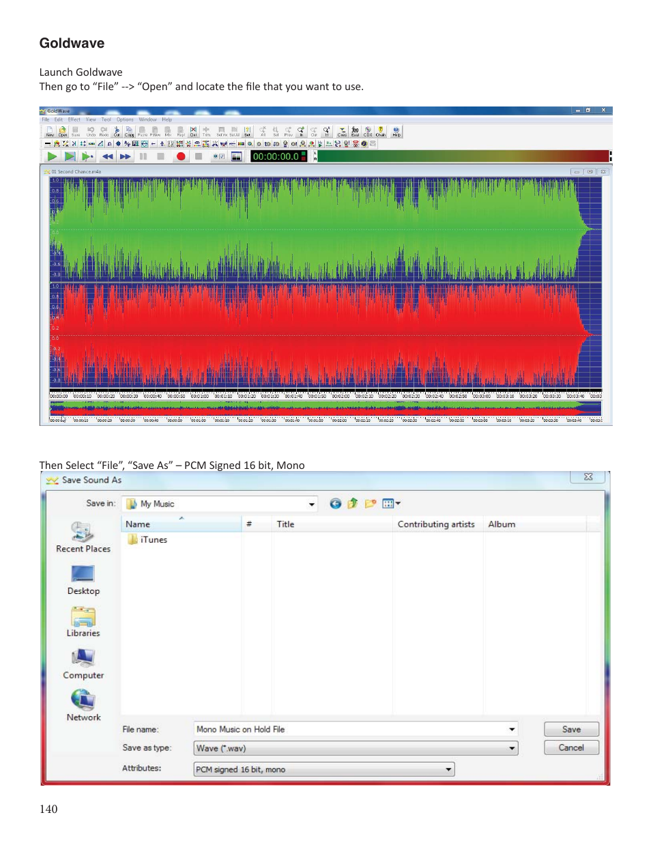This screenshot has height=843, width=651.
Task: Open the view menu dropdown icon
Action: (x=391, y=504)
